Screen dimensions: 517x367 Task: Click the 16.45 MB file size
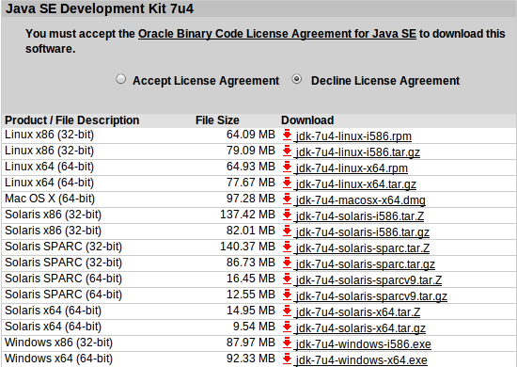click(x=251, y=279)
